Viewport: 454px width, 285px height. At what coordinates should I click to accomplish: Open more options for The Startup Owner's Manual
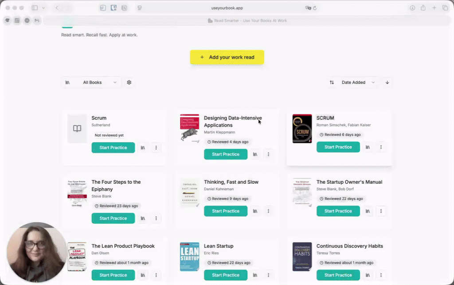(381, 211)
